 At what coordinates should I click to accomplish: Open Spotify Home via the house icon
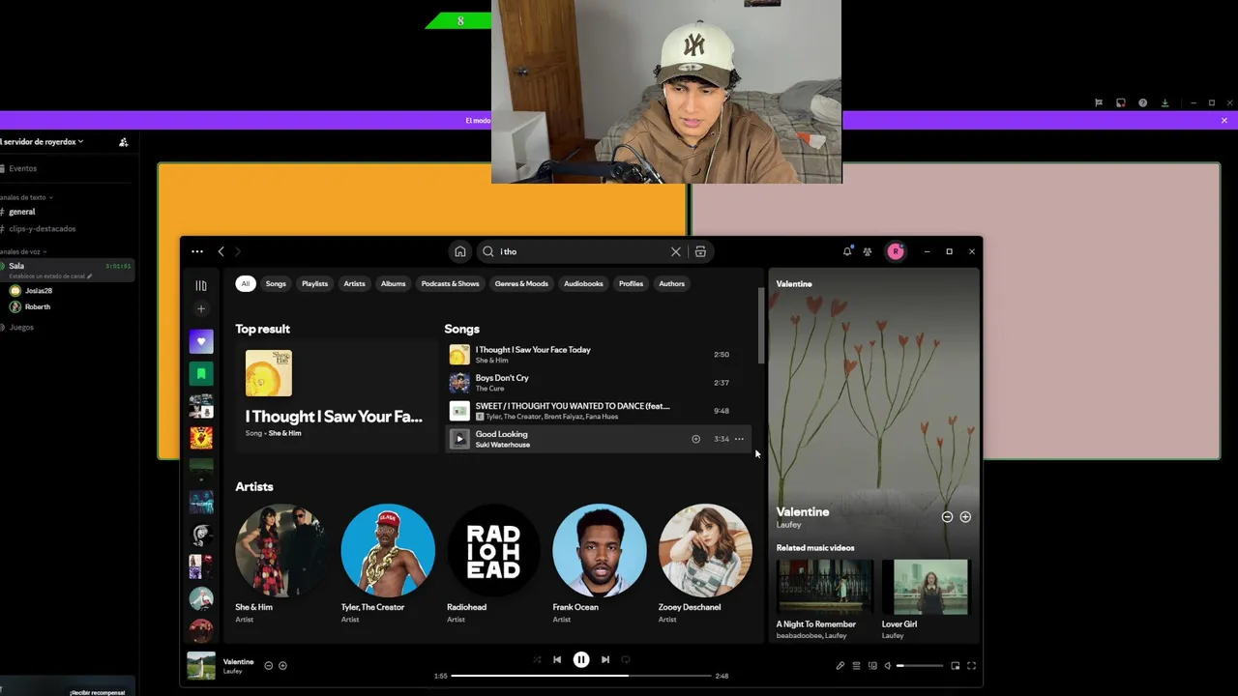[460, 251]
